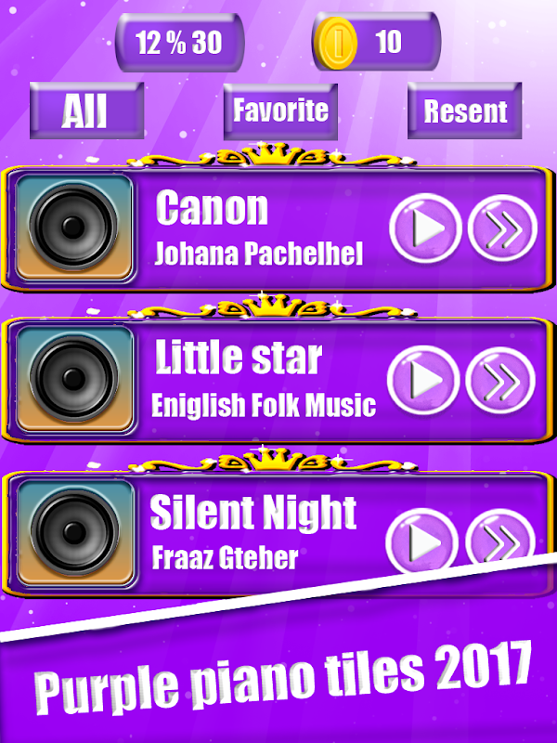557x743 pixels.
Task: Play the Little star song
Action: (x=423, y=380)
